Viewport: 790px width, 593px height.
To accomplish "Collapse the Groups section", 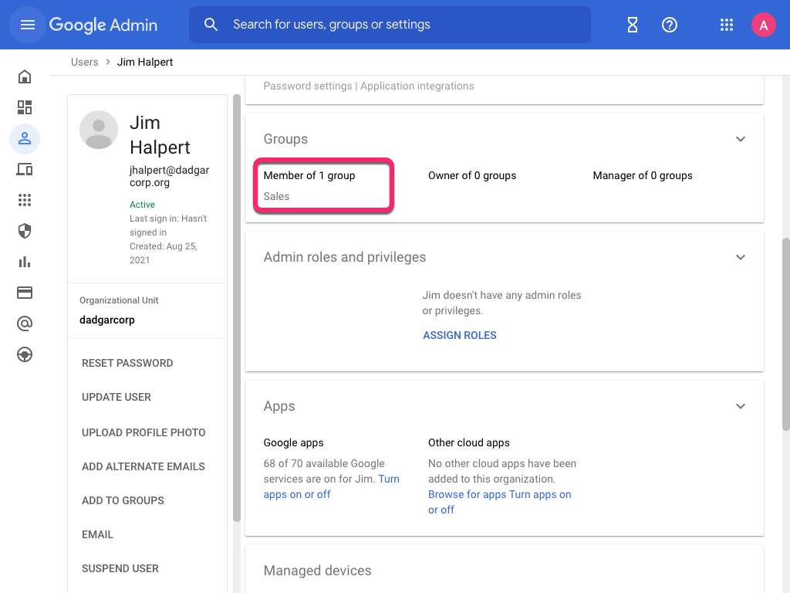I will pyautogui.click(x=740, y=139).
